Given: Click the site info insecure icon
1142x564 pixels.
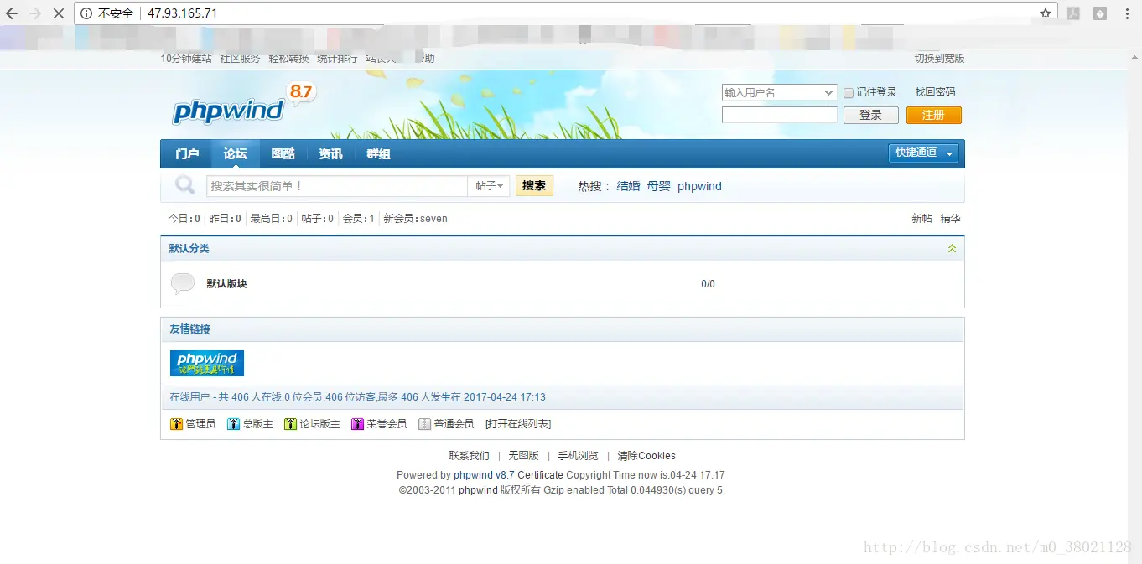Looking at the screenshot, I should [86, 13].
